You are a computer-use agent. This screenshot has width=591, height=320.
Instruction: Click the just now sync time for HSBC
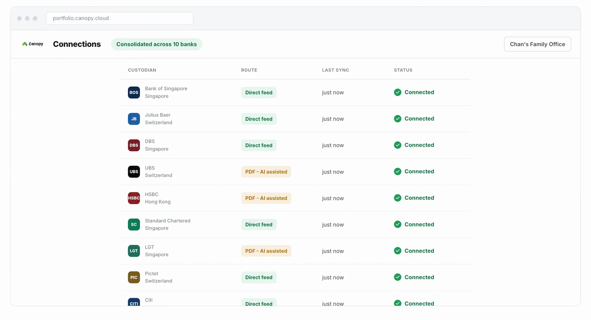click(x=333, y=198)
